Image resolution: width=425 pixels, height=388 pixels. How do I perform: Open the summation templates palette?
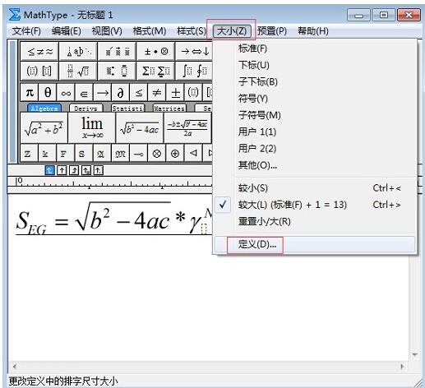pos(155,72)
